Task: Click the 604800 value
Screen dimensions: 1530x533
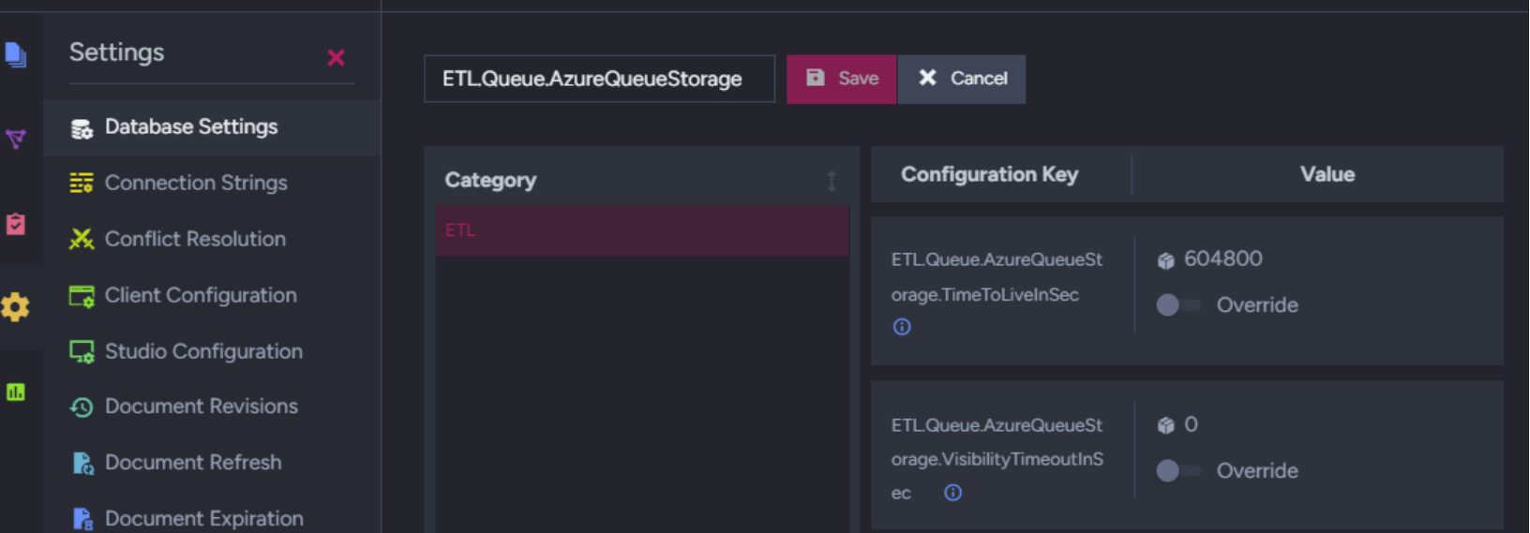Action: 1222,259
